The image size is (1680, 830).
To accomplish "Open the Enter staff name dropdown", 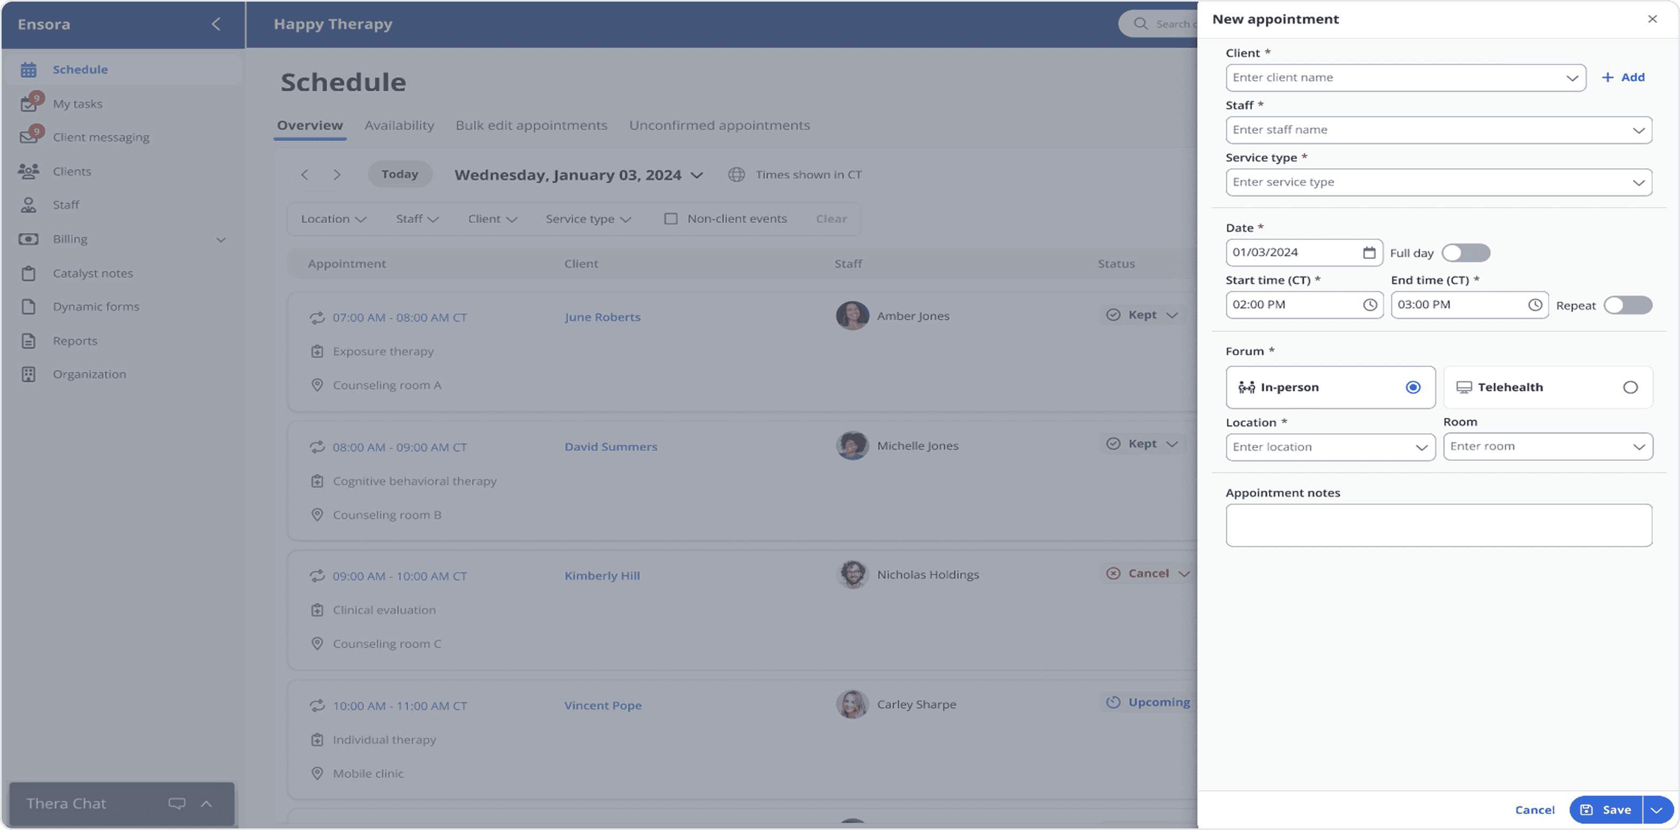I will tap(1438, 130).
